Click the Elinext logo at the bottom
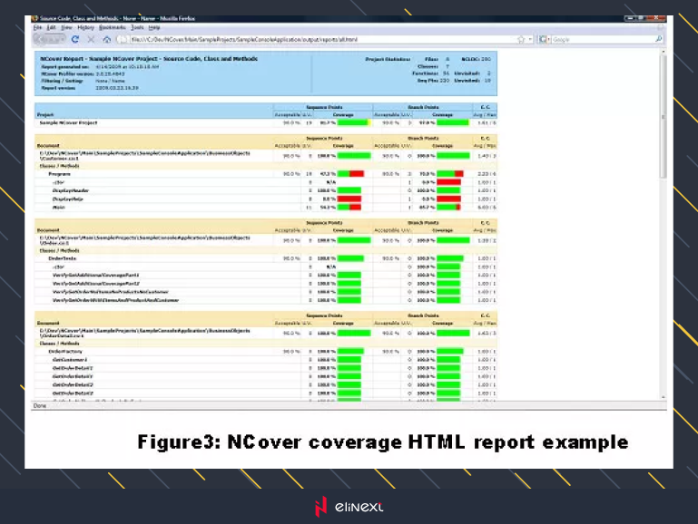Viewport: 698px width, 524px height. pyautogui.click(x=349, y=507)
